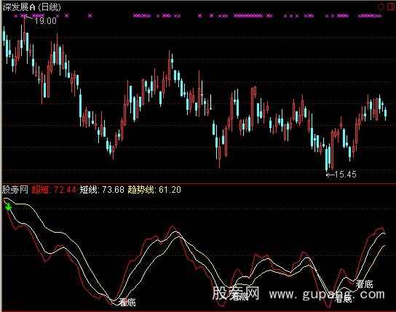
Task: Click the rectangular icon in top-right corner
Action: tap(391, 7)
